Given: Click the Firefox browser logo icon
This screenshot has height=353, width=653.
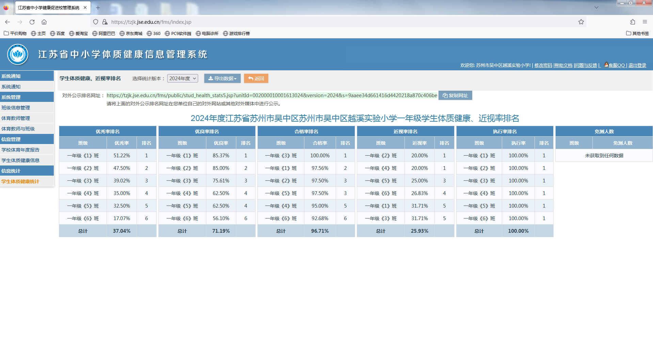Looking at the screenshot, I should click(6, 7).
